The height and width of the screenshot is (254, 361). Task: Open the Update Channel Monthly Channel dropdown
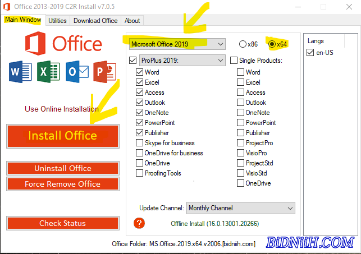pyautogui.click(x=241, y=208)
